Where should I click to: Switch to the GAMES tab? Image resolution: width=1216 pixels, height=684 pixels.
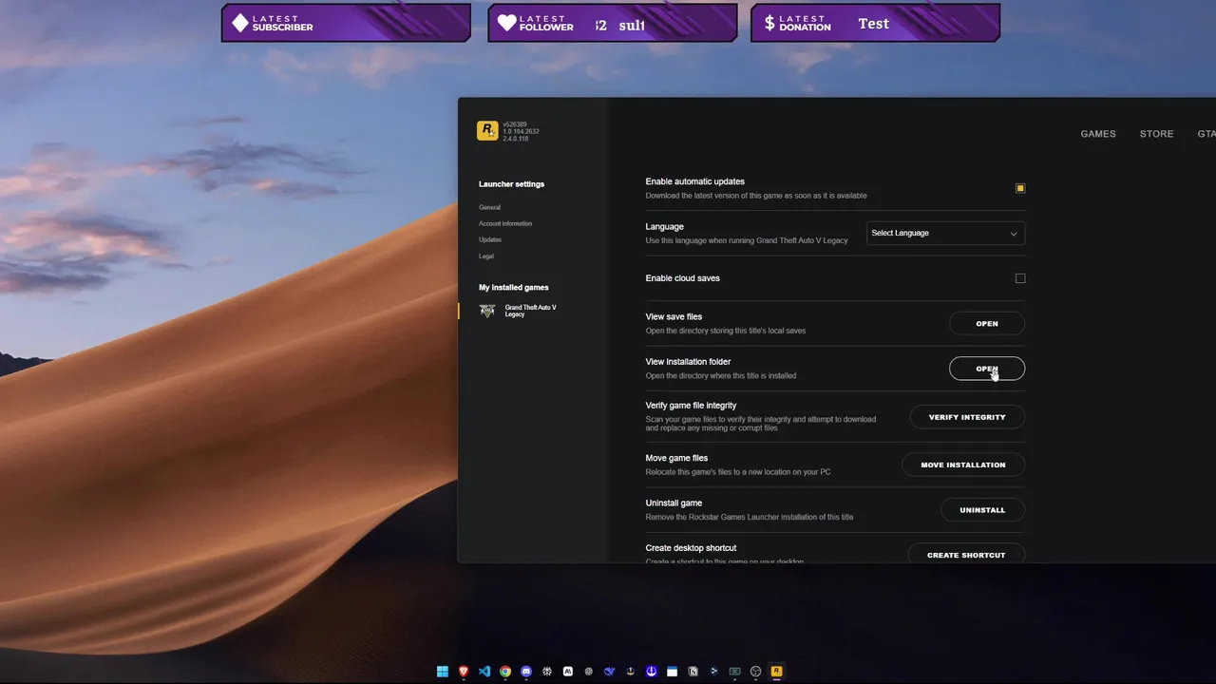point(1098,134)
